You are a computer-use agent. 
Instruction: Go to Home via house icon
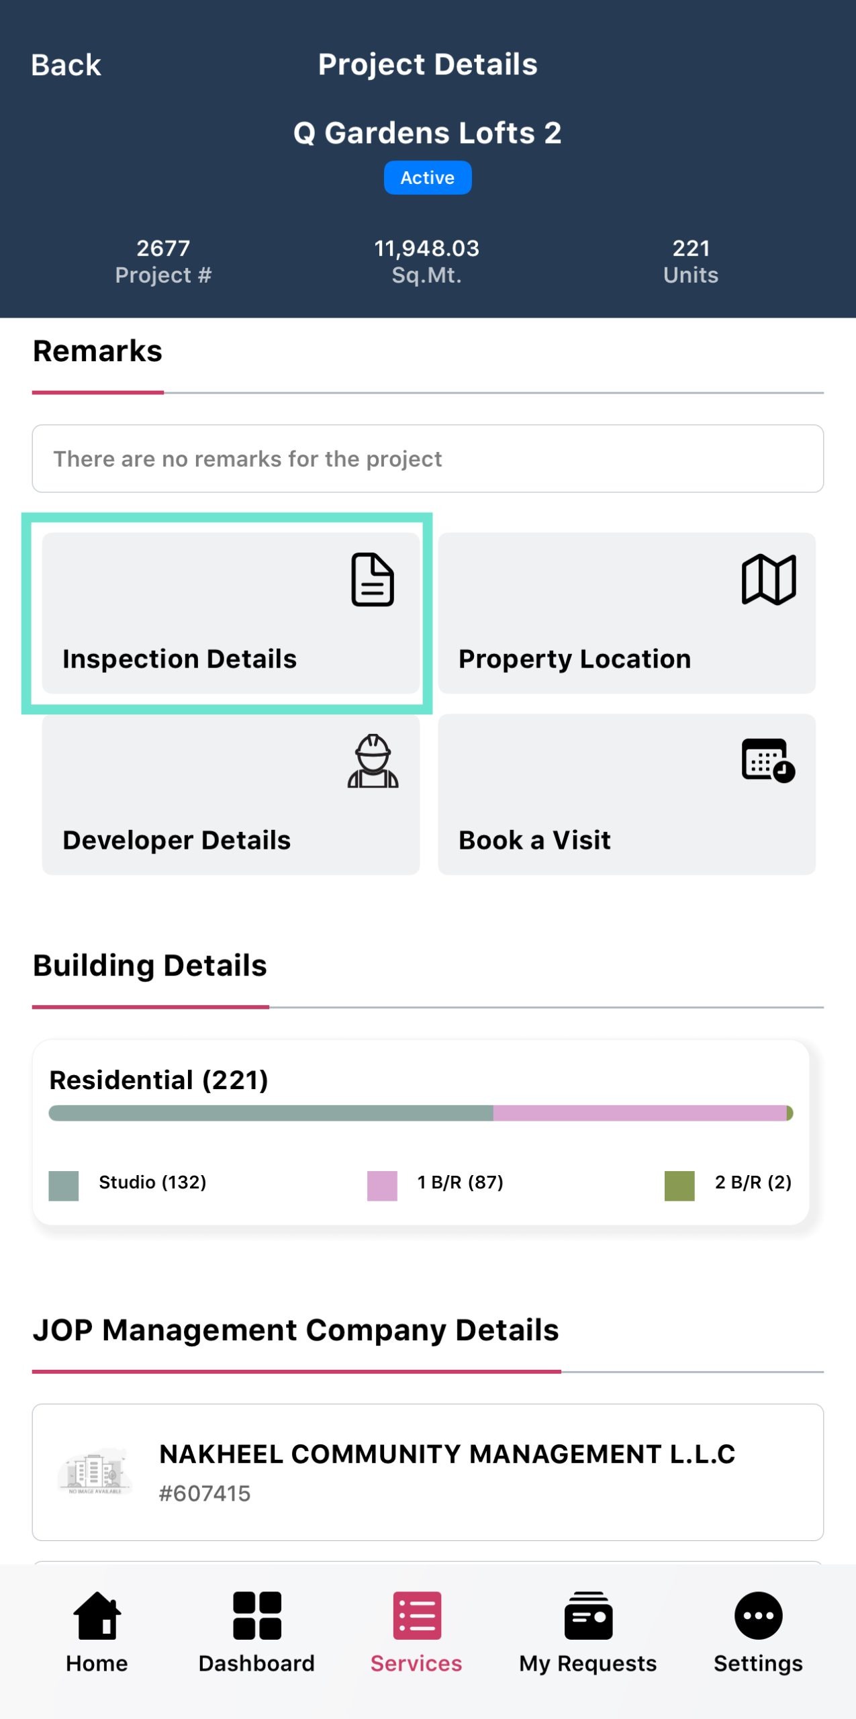coord(97,1616)
